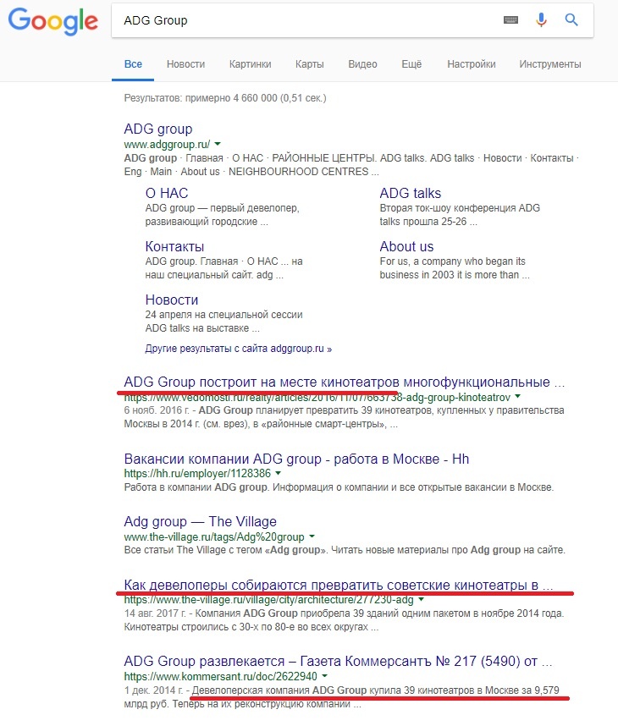This screenshot has width=618, height=726.
Task: Open the ADG group main result
Action: tap(158, 129)
